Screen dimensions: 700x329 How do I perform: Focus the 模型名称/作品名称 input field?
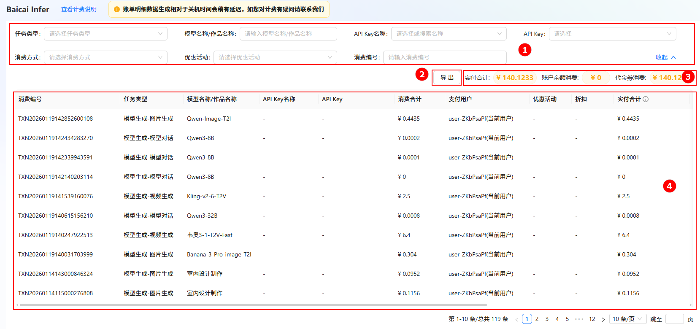[x=289, y=34]
